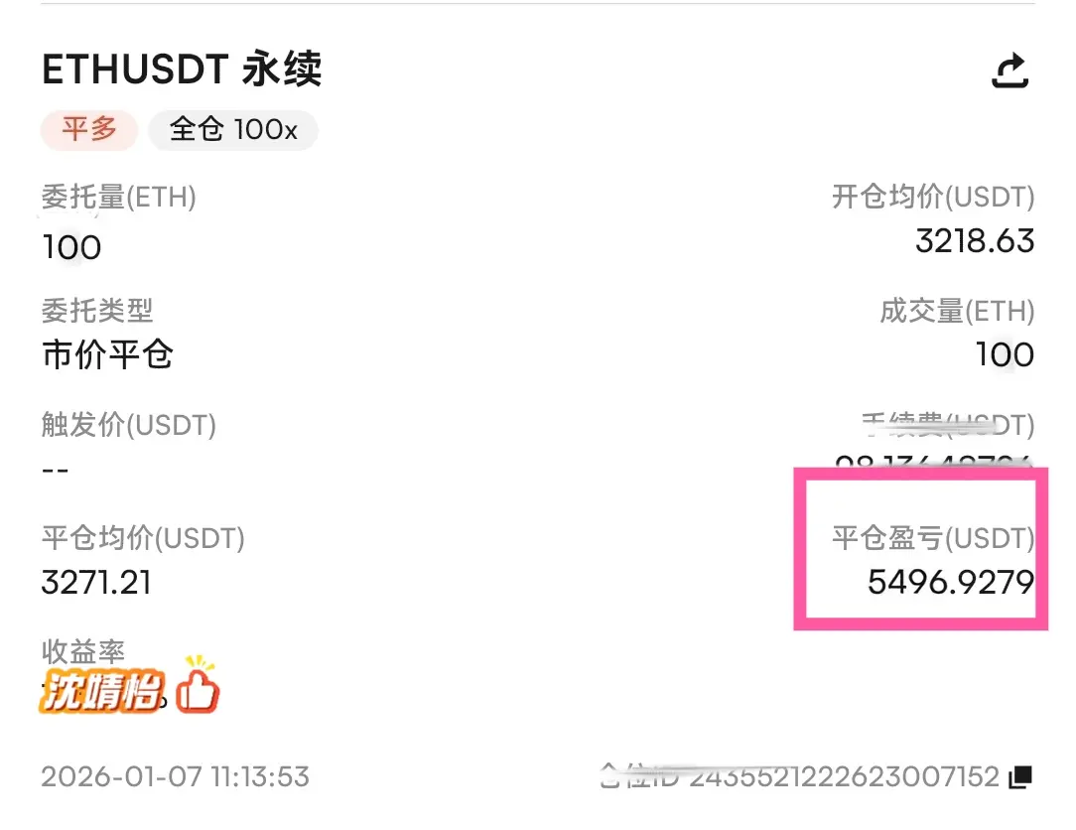Image resolution: width=1076 pixels, height=830 pixels.
Task: Select the 委托量(ETH) label
Action: 119,197
